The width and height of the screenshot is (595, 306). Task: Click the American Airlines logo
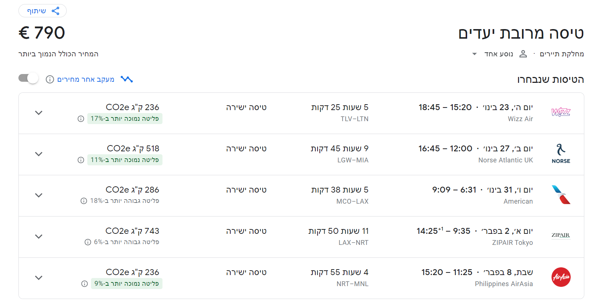pyautogui.click(x=561, y=195)
